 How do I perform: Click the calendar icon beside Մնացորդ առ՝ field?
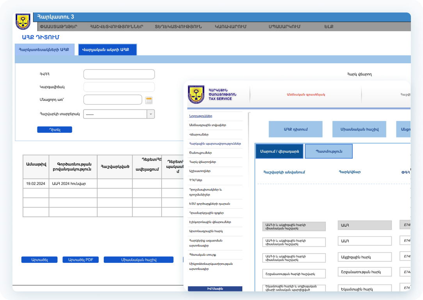149,100
